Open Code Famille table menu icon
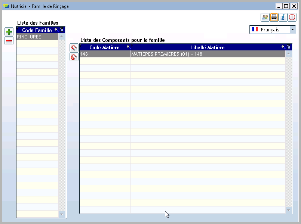This screenshot has height=224, width=301. (62, 30)
